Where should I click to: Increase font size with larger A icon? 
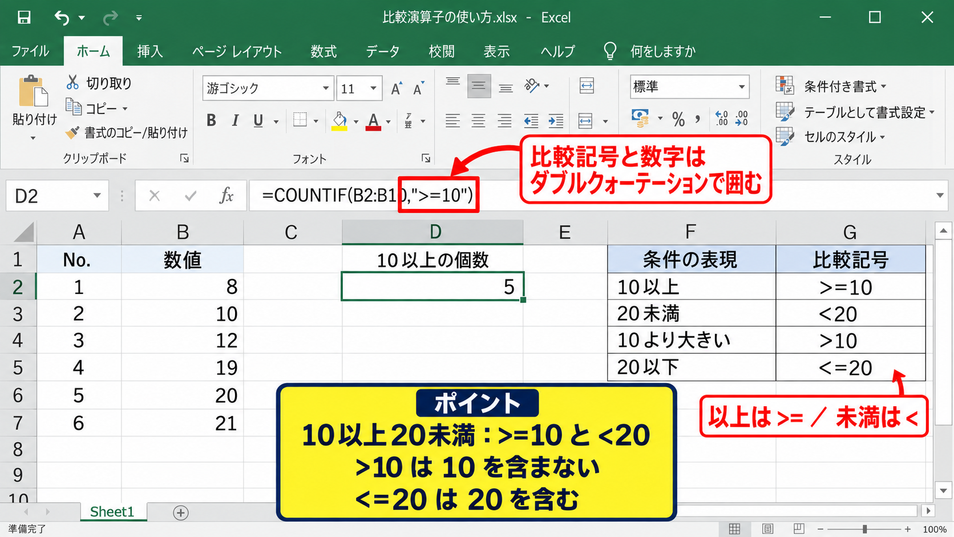[x=396, y=88]
